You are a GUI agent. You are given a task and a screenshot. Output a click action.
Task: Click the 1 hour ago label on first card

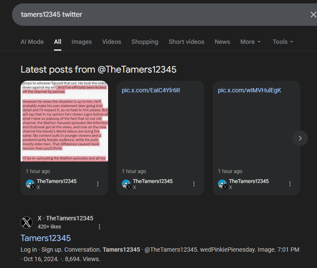click(x=38, y=171)
